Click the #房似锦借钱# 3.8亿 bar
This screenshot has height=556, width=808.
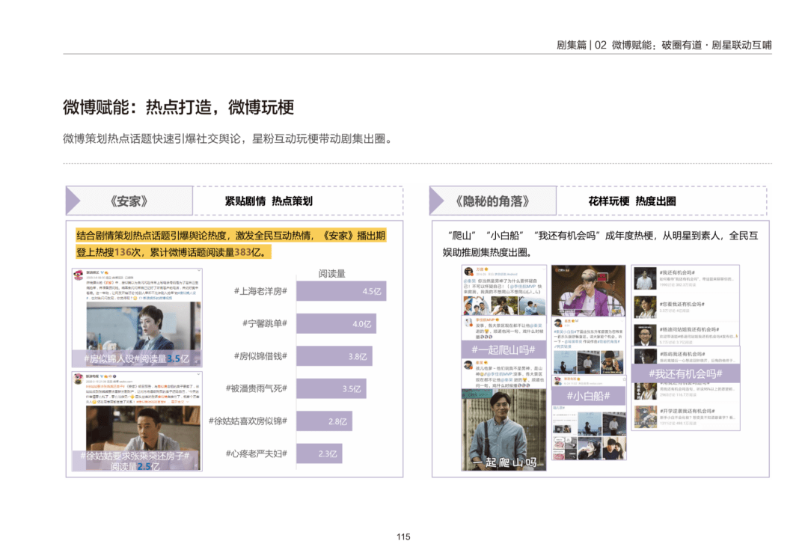click(x=334, y=356)
